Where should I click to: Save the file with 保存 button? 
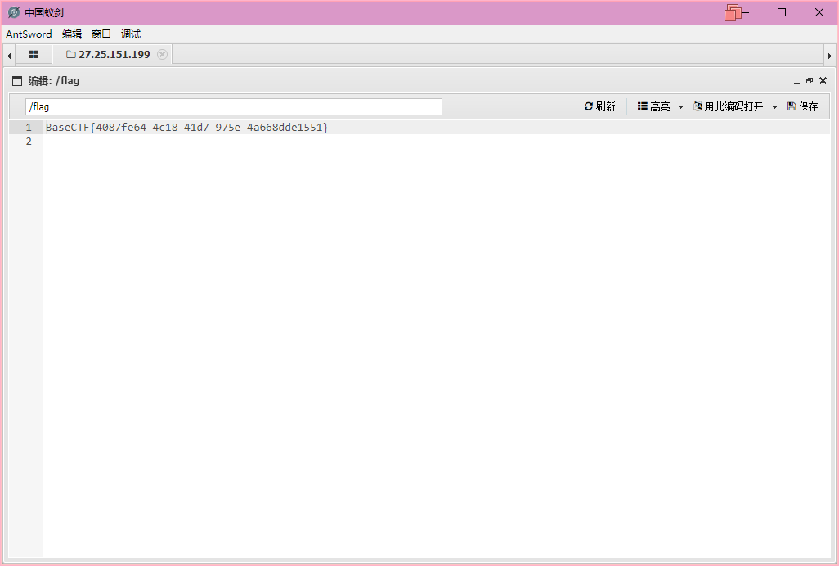point(802,106)
